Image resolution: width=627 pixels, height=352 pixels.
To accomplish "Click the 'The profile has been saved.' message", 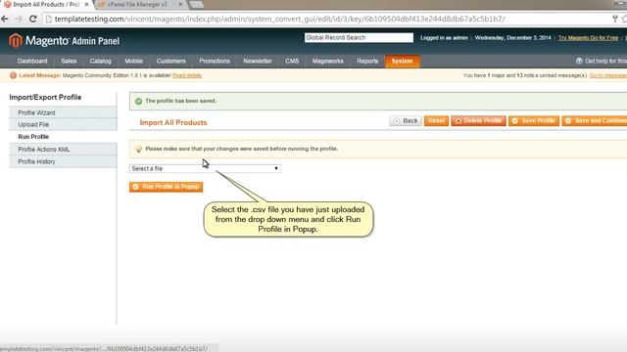I will [180, 101].
